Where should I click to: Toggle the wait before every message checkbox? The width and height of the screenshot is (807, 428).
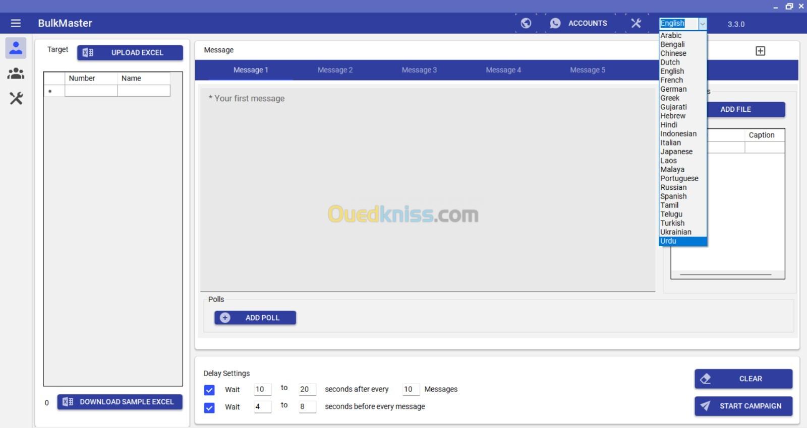(x=209, y=407)
